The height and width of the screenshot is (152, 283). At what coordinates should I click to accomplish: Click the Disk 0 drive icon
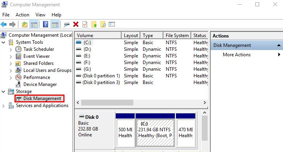click(x=82, y=116)
